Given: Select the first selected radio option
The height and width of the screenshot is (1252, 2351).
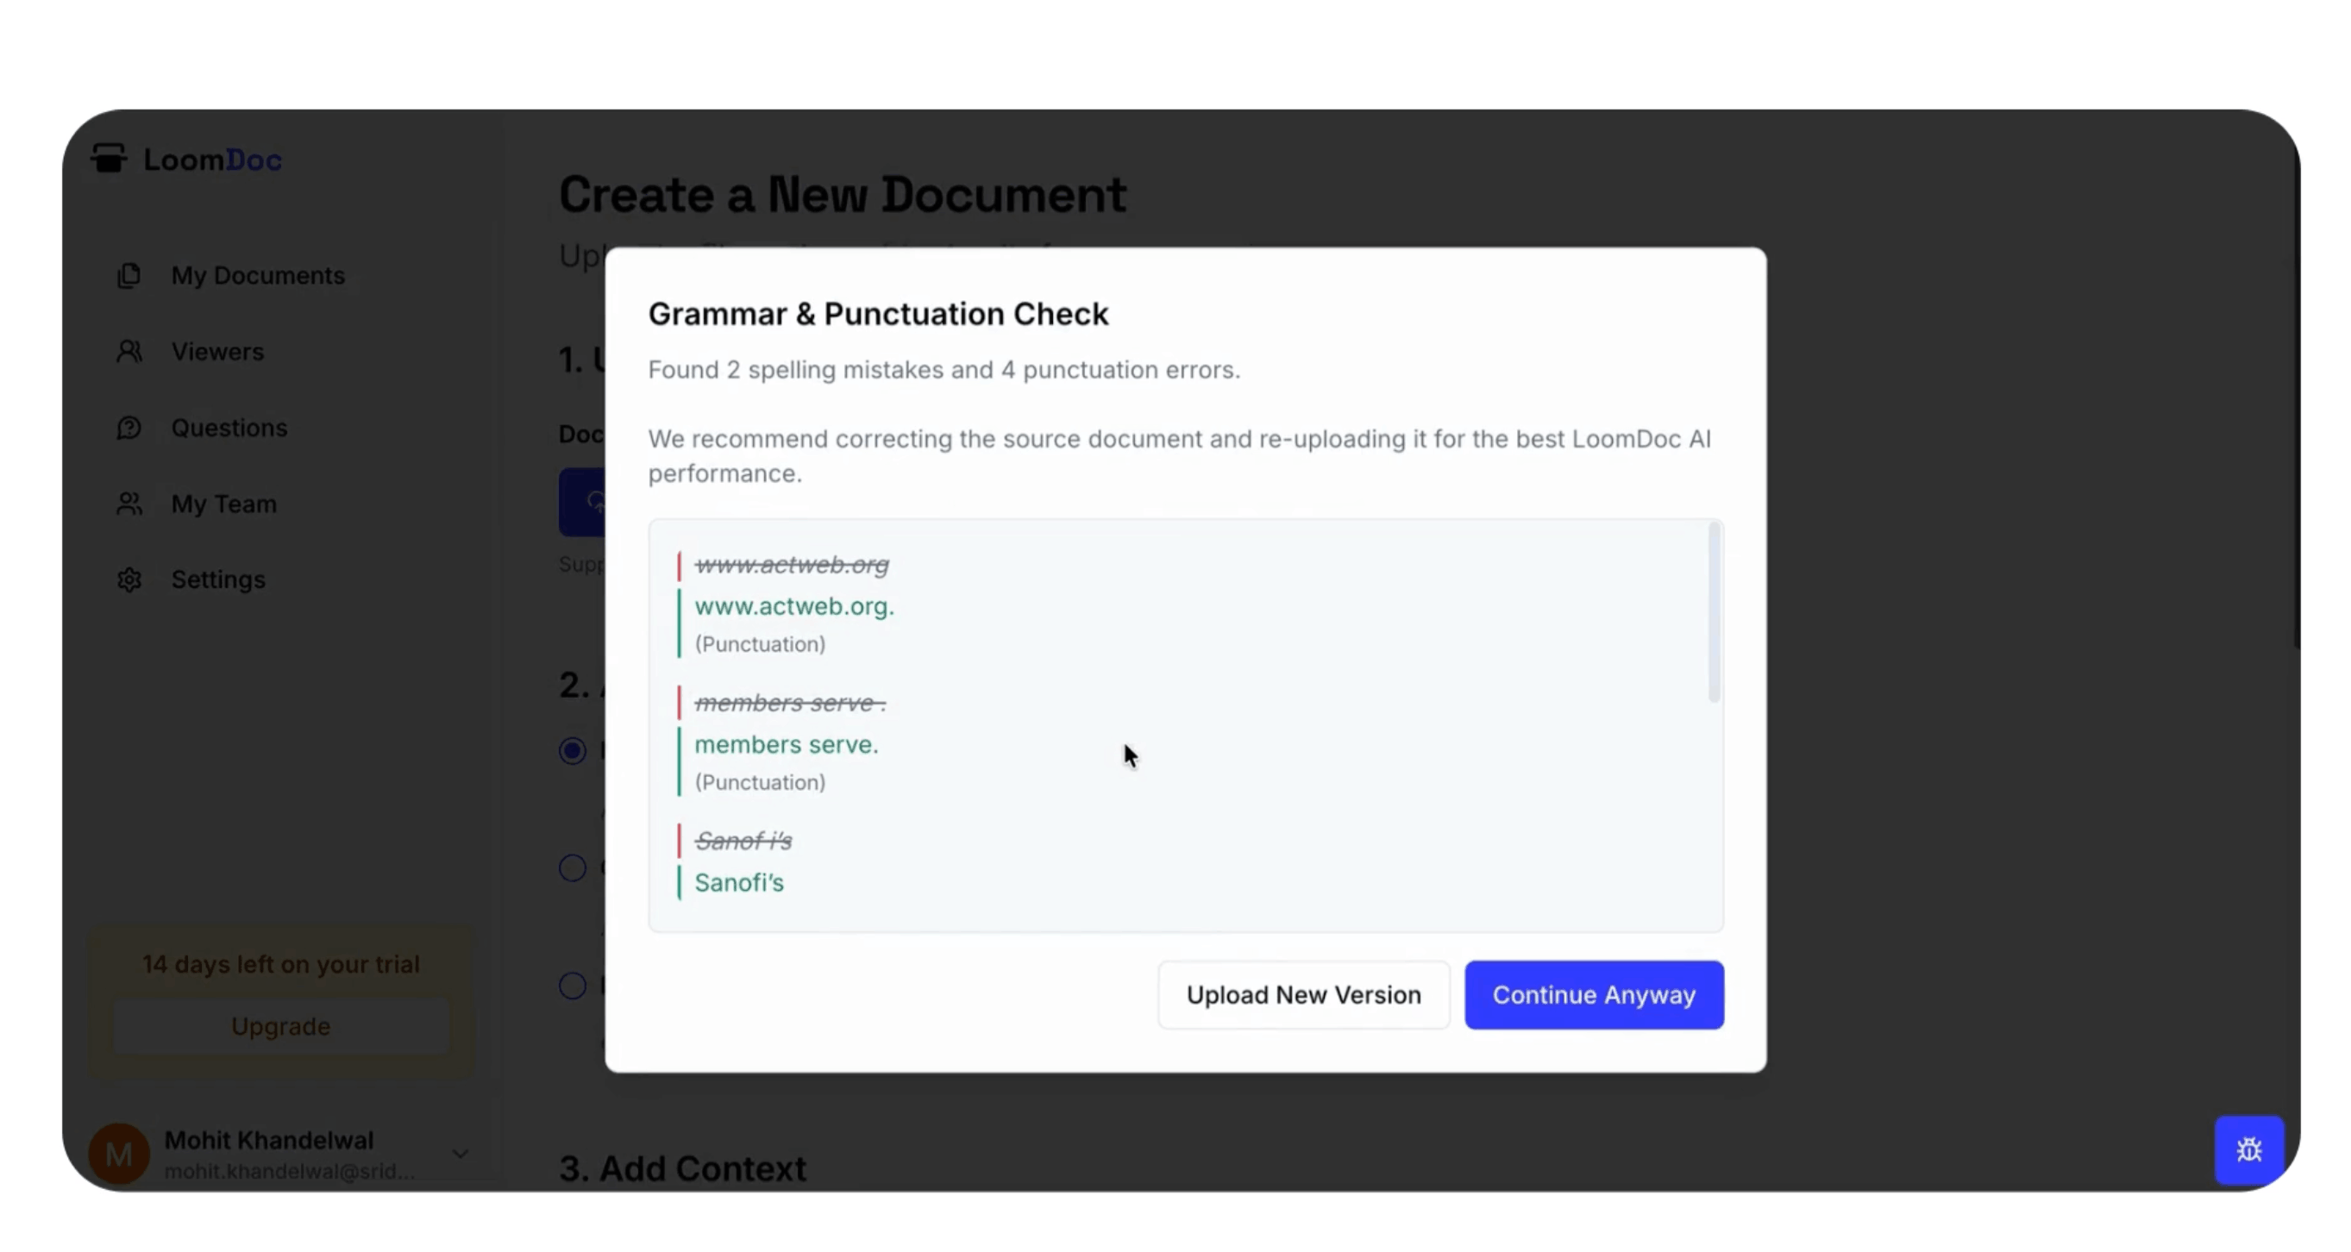Looking at the screenshot, I should [x=573, y=751].
